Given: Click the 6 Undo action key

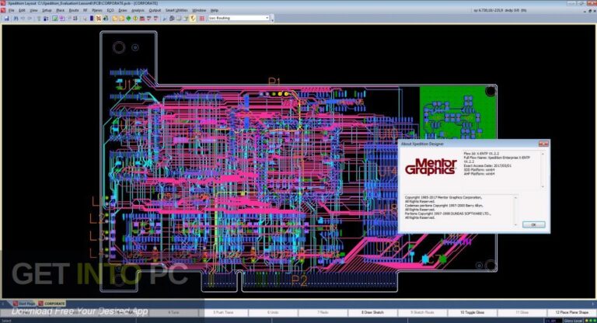Looking at the screenshot, I should tap(273, 312).
